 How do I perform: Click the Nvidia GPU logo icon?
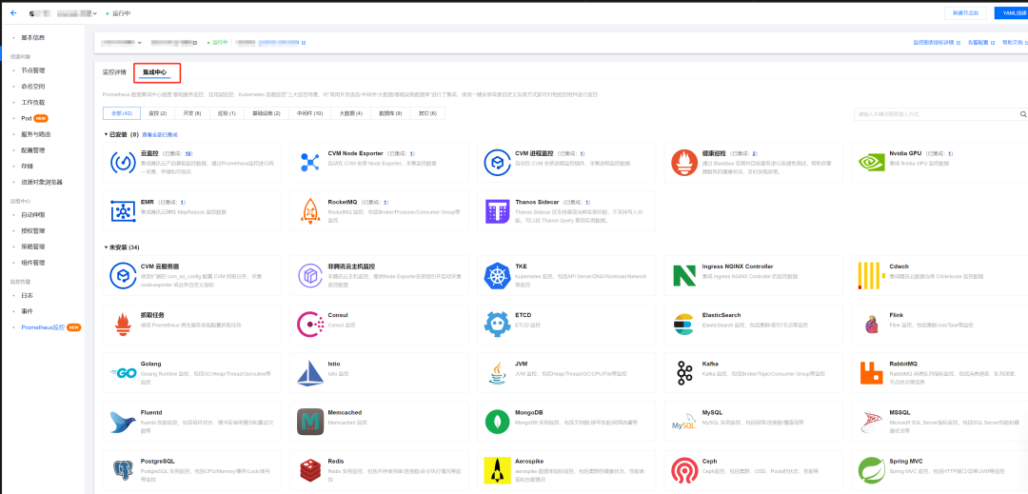(x=871, y=163)
